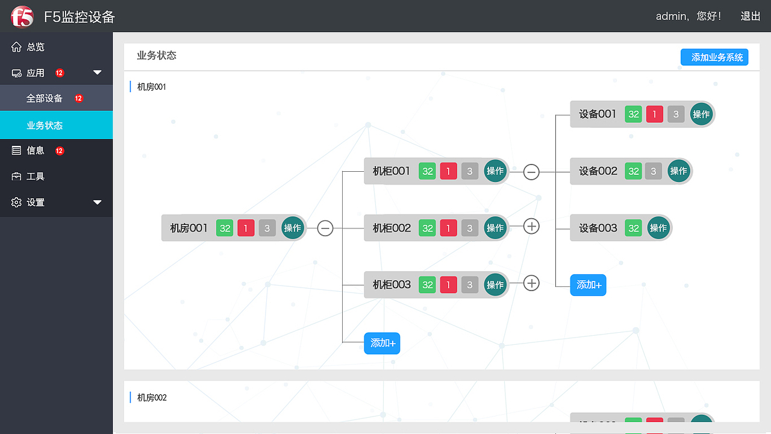The width and height of the screenshot is (771, 434).
Task: Click green 32 badge on 机房001
Action: tap(225, 228)
